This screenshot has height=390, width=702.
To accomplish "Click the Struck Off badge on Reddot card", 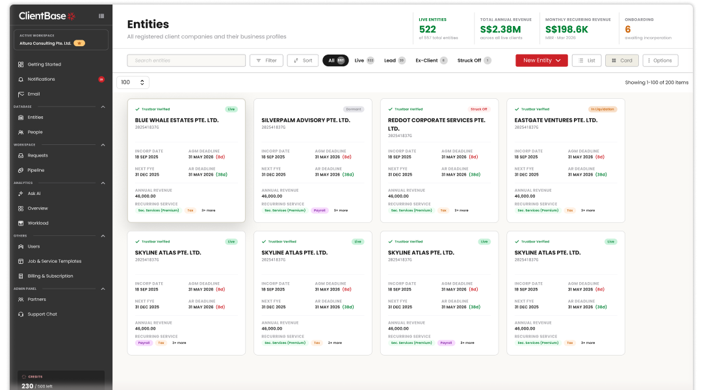I will click(x=478, y=109).
